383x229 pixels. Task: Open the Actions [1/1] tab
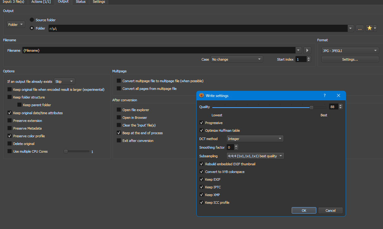(41, 2)
